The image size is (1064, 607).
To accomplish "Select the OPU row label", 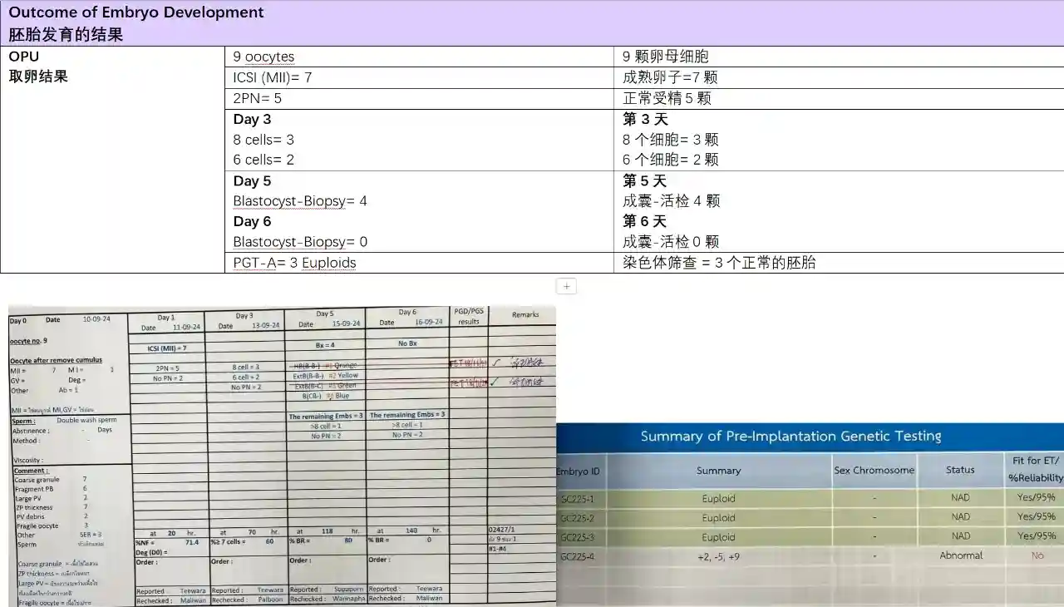I will [x=24, y=57].
